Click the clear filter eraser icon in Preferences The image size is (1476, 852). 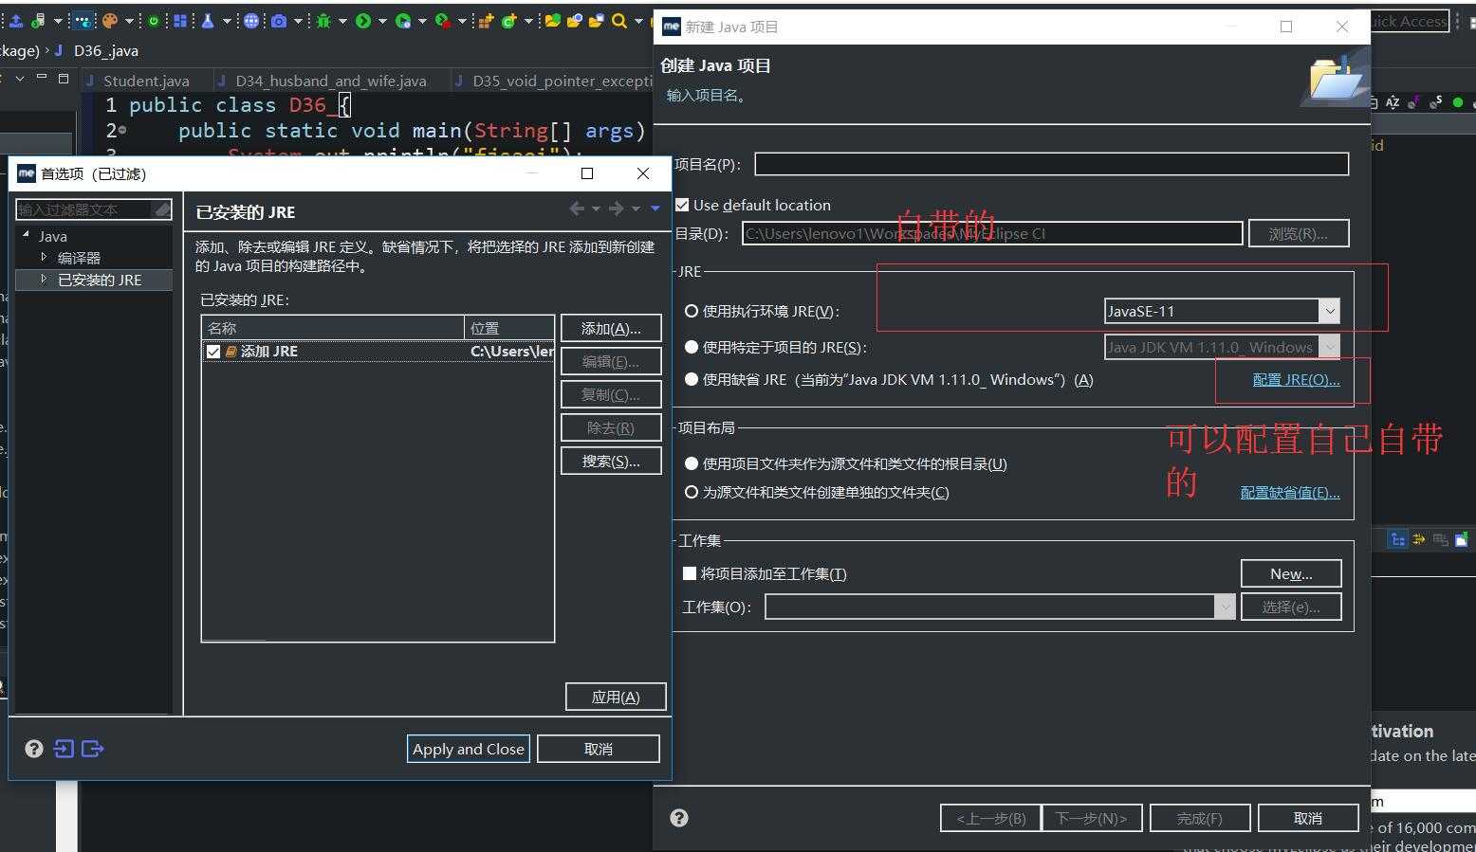[x=162, y=209]
